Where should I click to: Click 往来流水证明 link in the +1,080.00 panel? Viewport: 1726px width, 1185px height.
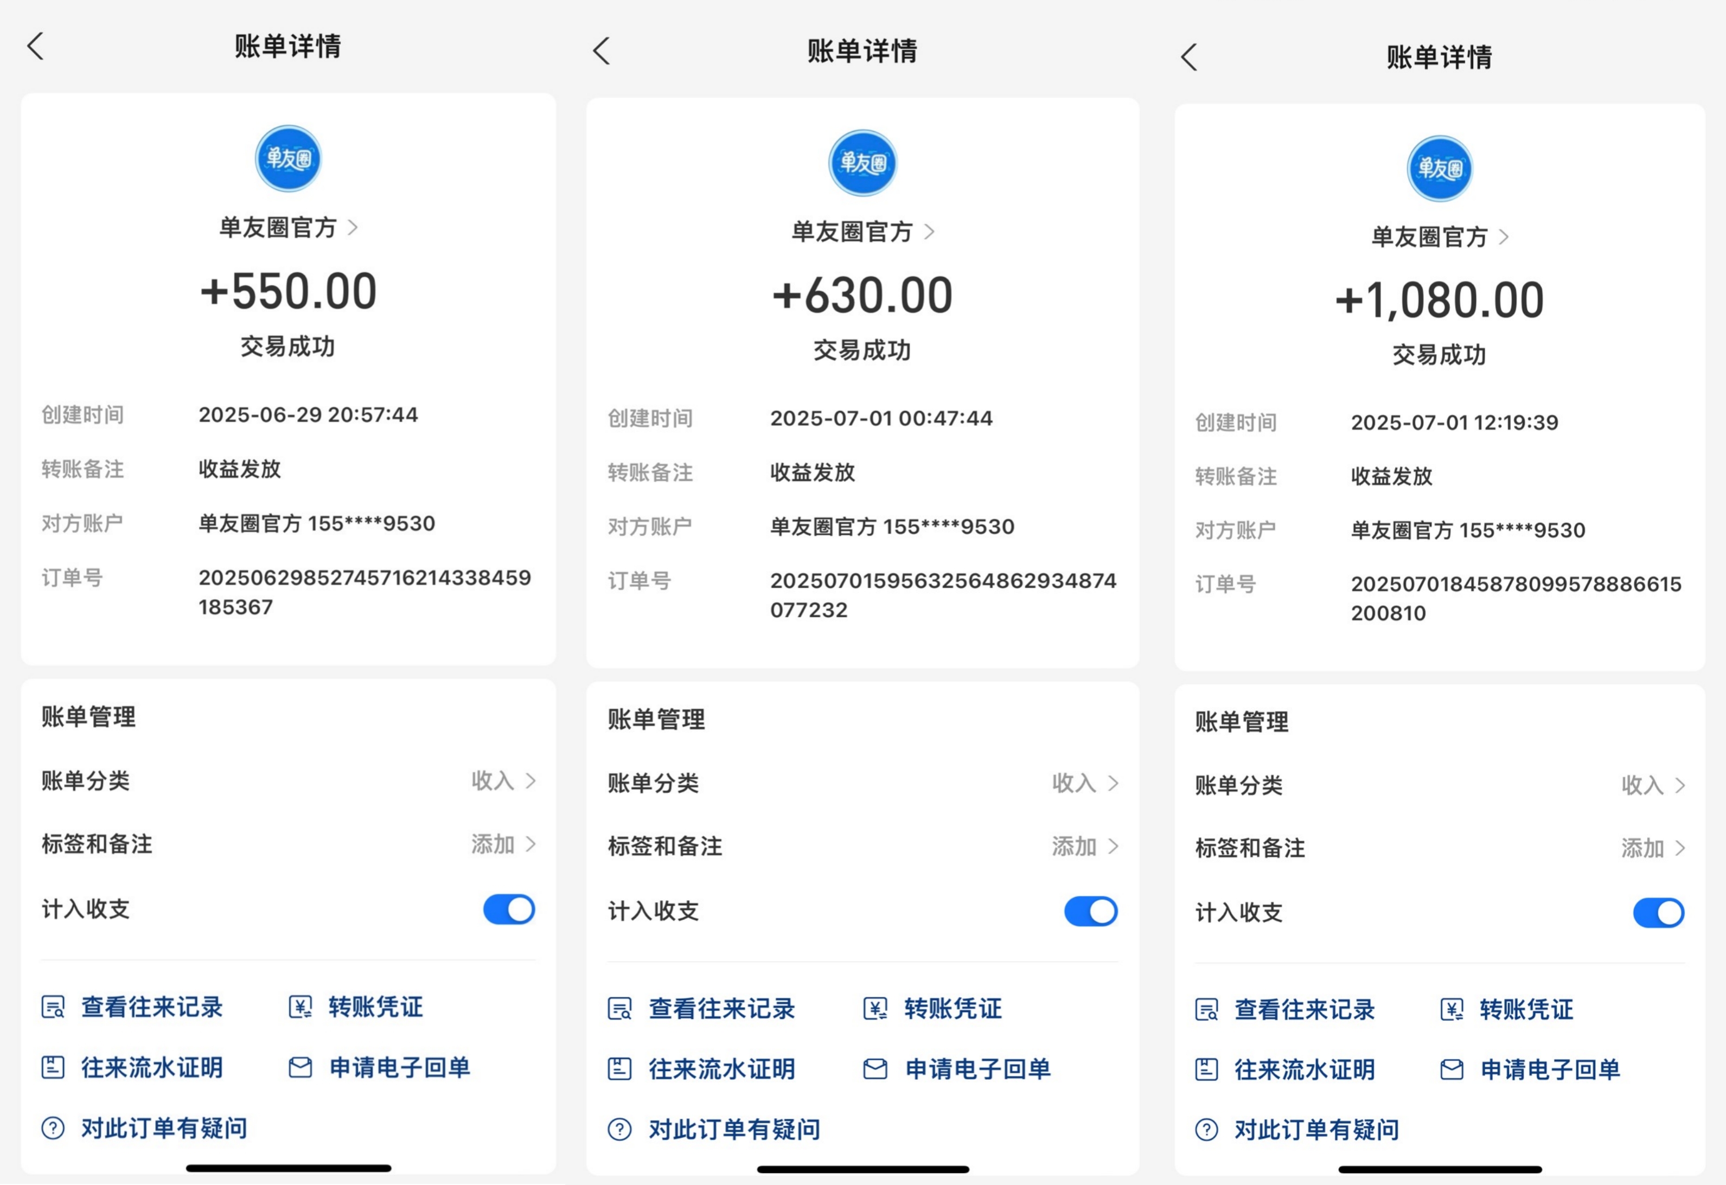tap(1305, 1070)
